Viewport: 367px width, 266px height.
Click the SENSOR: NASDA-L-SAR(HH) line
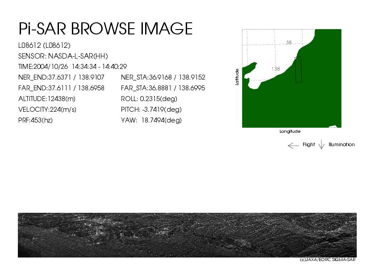point(63,56)
